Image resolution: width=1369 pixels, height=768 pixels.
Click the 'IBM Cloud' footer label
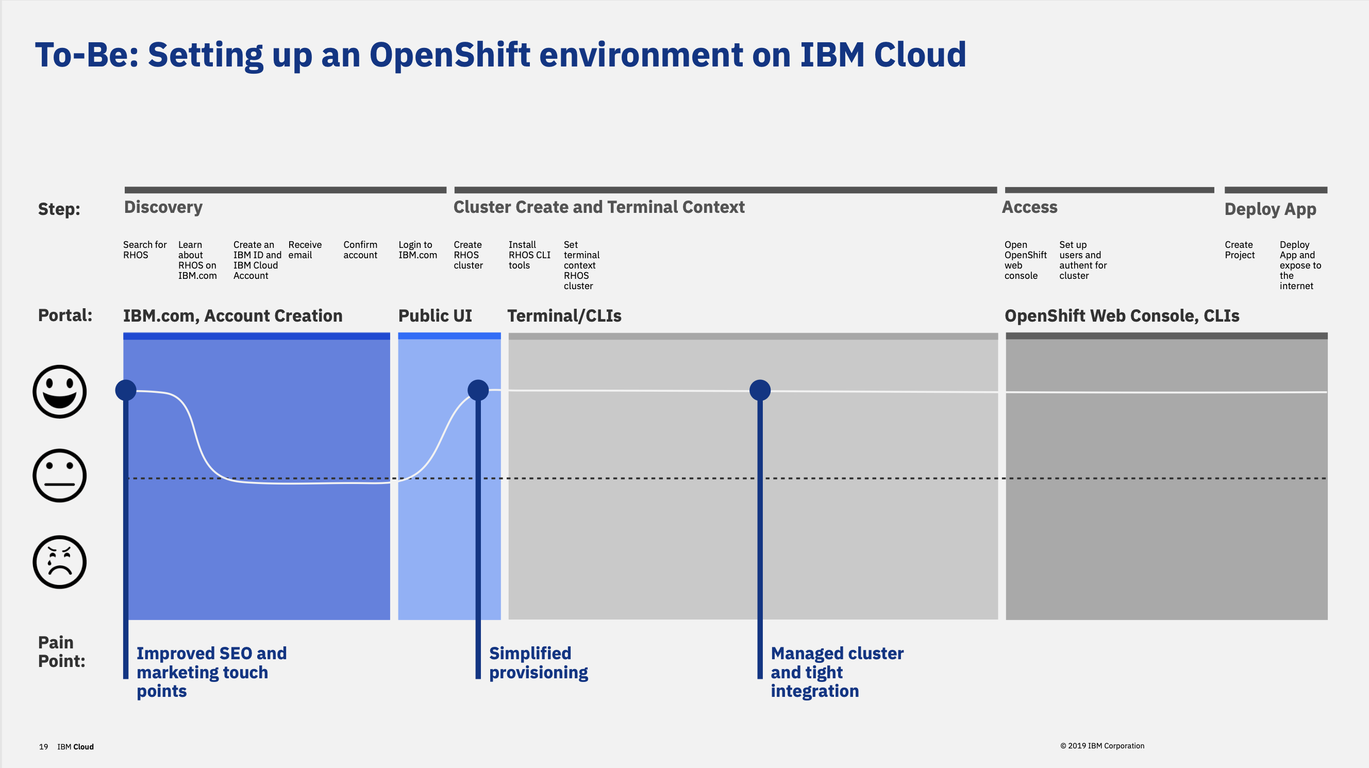click(75, 747)
